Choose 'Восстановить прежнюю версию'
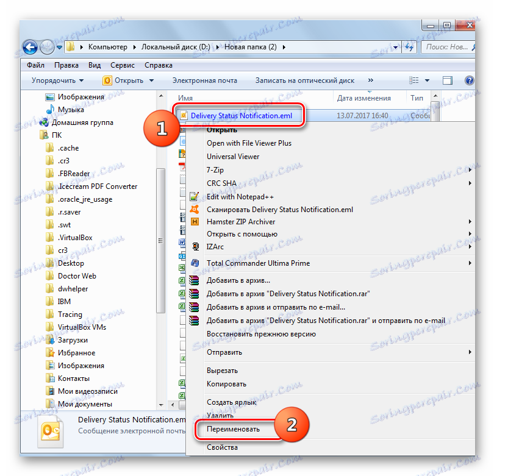 pyautogui.click(x=261, y=334)
